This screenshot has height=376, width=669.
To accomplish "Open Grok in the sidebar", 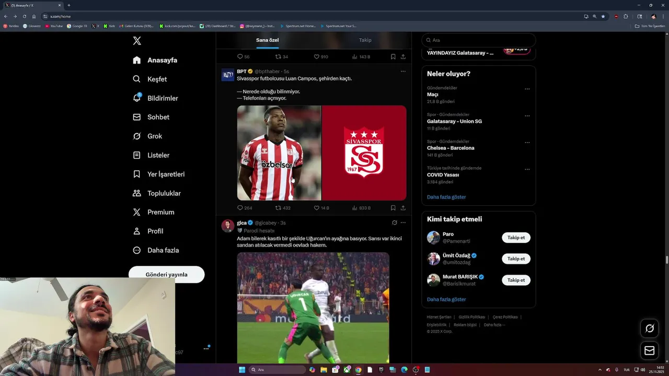I will point(147,136).
